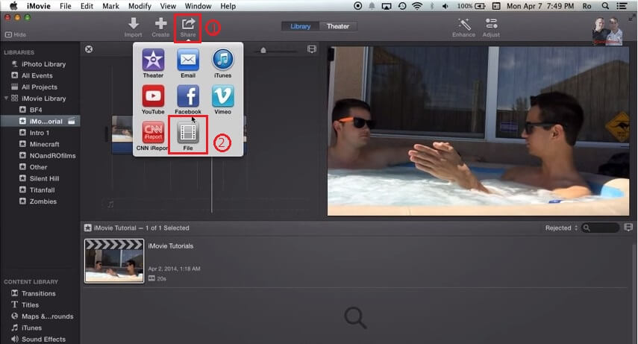Switch to the Library tab

click(x=300, y=26)
